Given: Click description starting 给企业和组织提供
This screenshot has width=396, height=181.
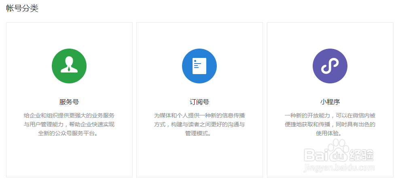Looking at the screenshot, I should pos(69,125).
